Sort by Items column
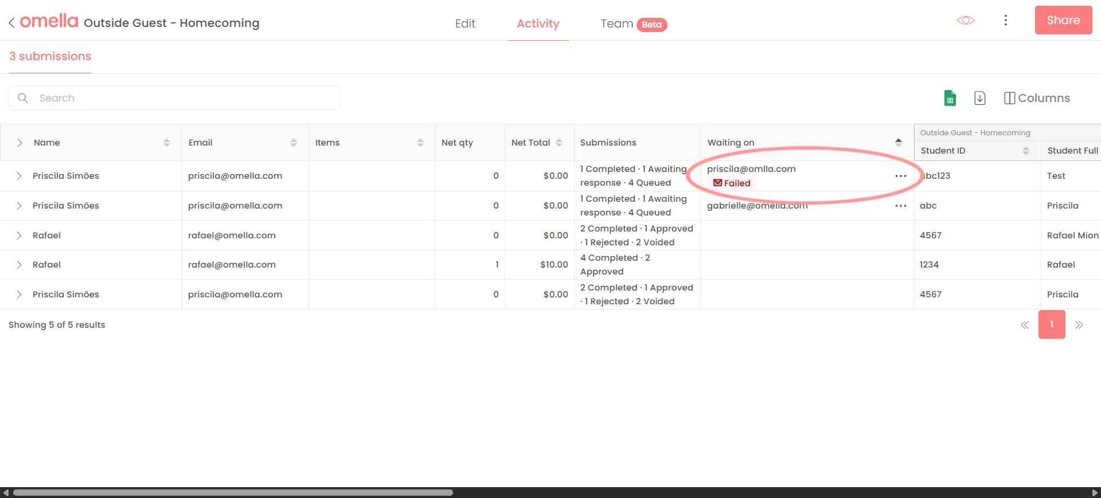Image resolution: width=1101 pixels, height=498 pixels. click(420, 143)
